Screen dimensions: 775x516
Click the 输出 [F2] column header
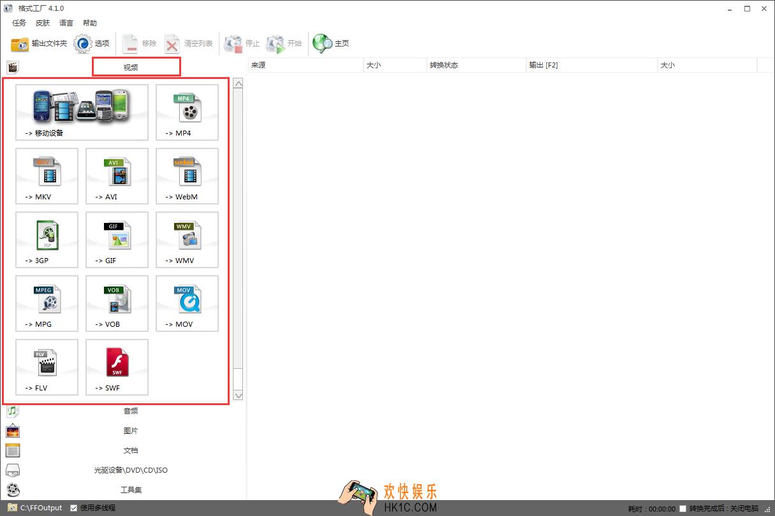click(592, 65)
